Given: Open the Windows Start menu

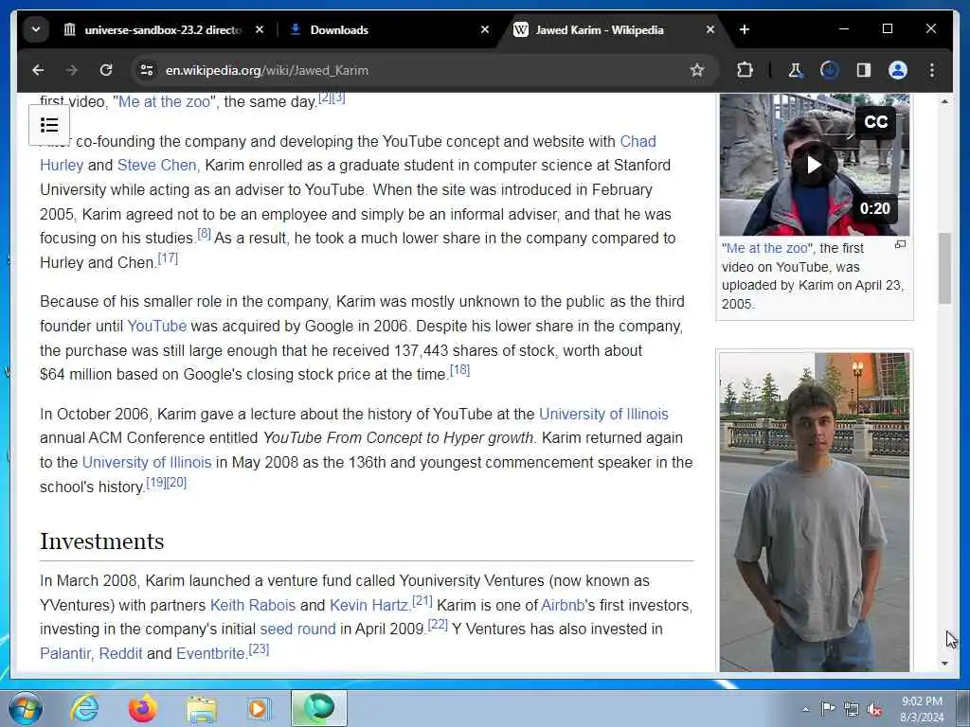Looking at the screenshot, I should point(26,708).
